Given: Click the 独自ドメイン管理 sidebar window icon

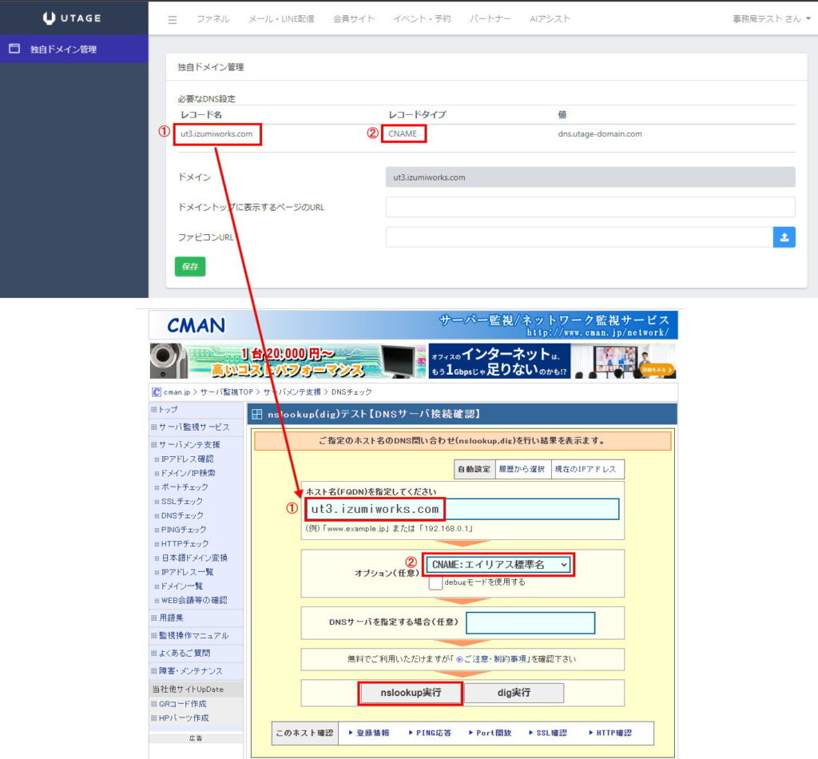Looking at the screenshot, I should click(14, 50).
